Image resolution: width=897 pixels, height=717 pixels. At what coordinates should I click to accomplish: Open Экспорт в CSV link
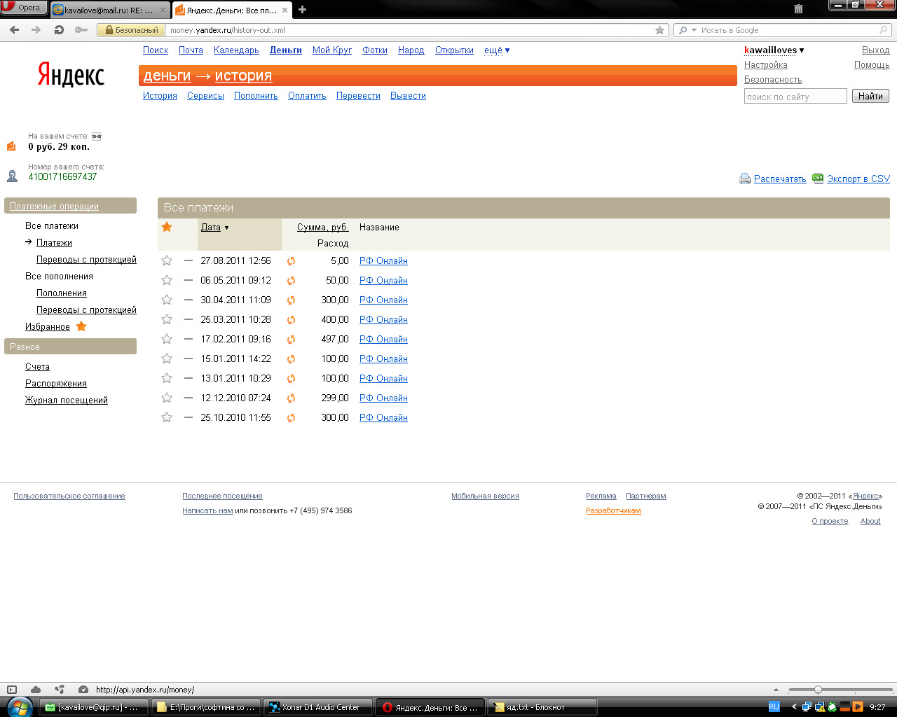858,179
